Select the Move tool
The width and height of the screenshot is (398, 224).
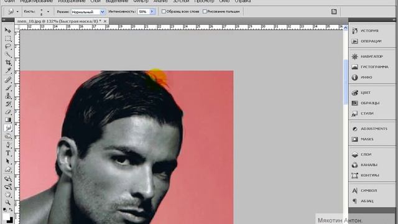[8, 30]
